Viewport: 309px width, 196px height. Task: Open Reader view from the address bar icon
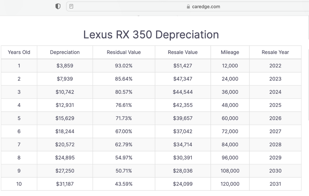[x=71, y=7]
